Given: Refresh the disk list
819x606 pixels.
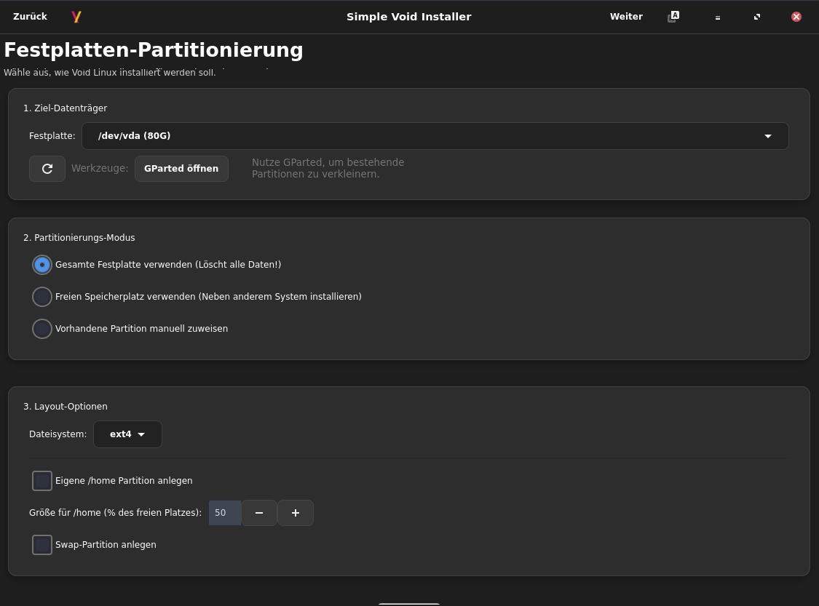Looking at the screenshot, I should pyautogui.click(x=47, y=169).
